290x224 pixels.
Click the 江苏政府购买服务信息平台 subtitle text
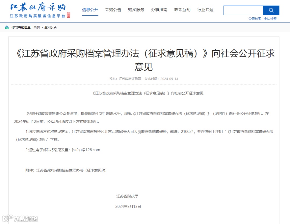38,16
